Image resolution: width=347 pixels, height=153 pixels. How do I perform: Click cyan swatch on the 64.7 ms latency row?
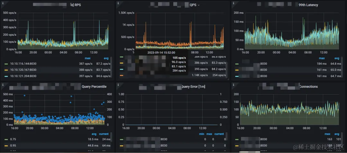[237, 76]
